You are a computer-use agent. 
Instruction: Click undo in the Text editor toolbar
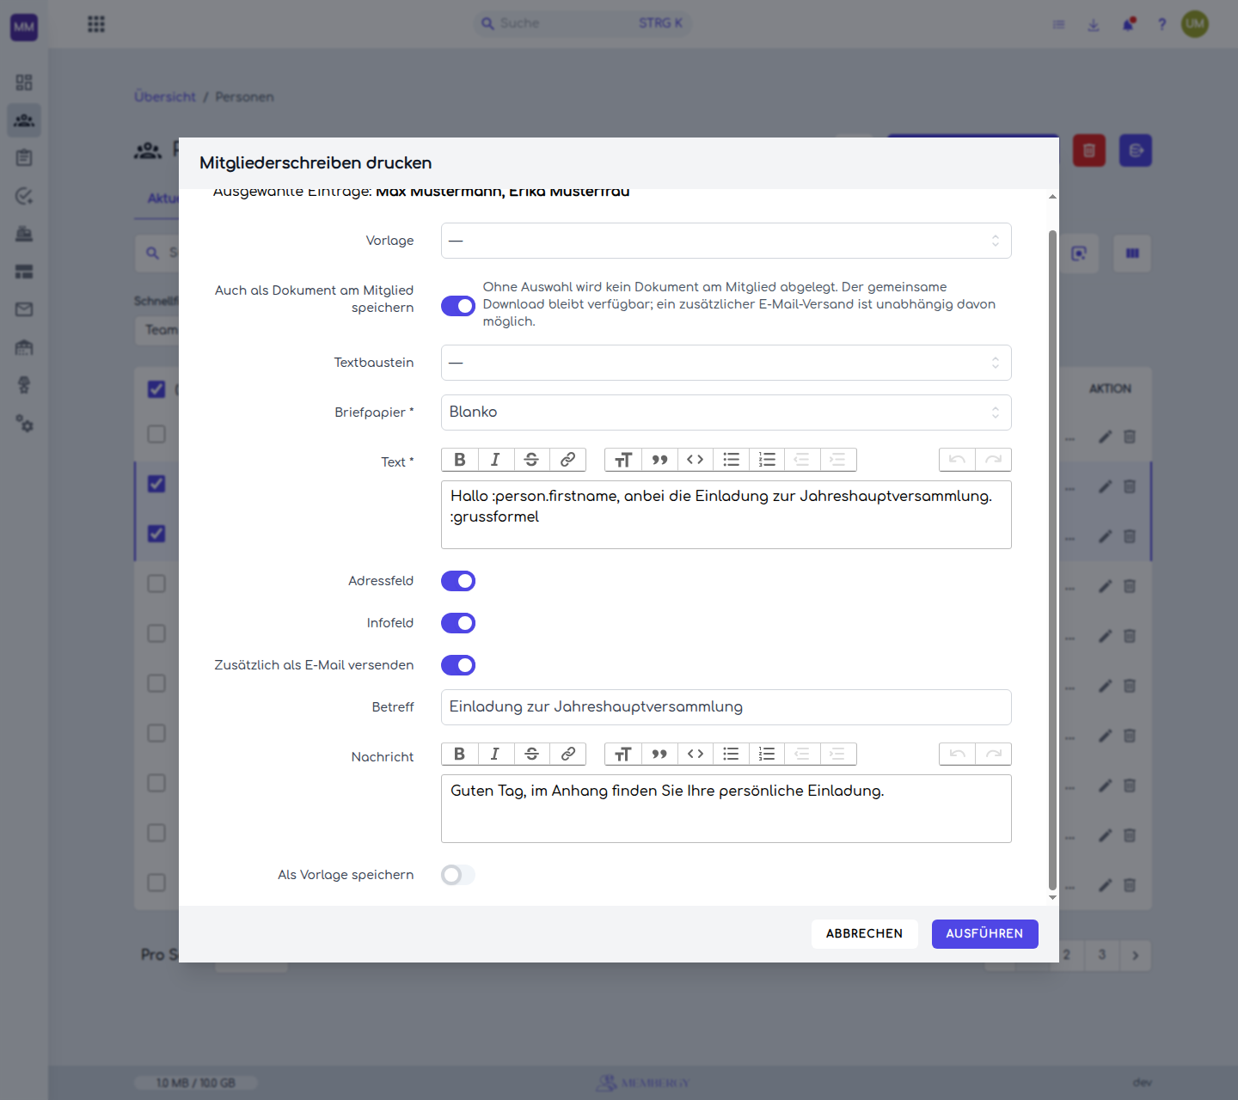pos(958,460)
